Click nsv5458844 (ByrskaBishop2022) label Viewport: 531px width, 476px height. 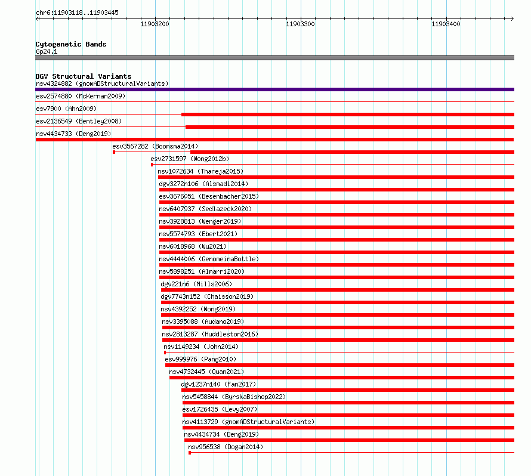pyautogui.click(x=234, y=397)
